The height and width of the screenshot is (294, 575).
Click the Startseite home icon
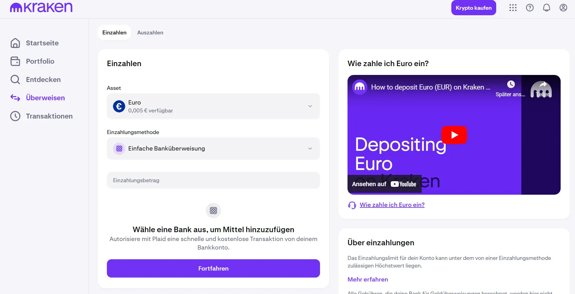tap(15, 43)
